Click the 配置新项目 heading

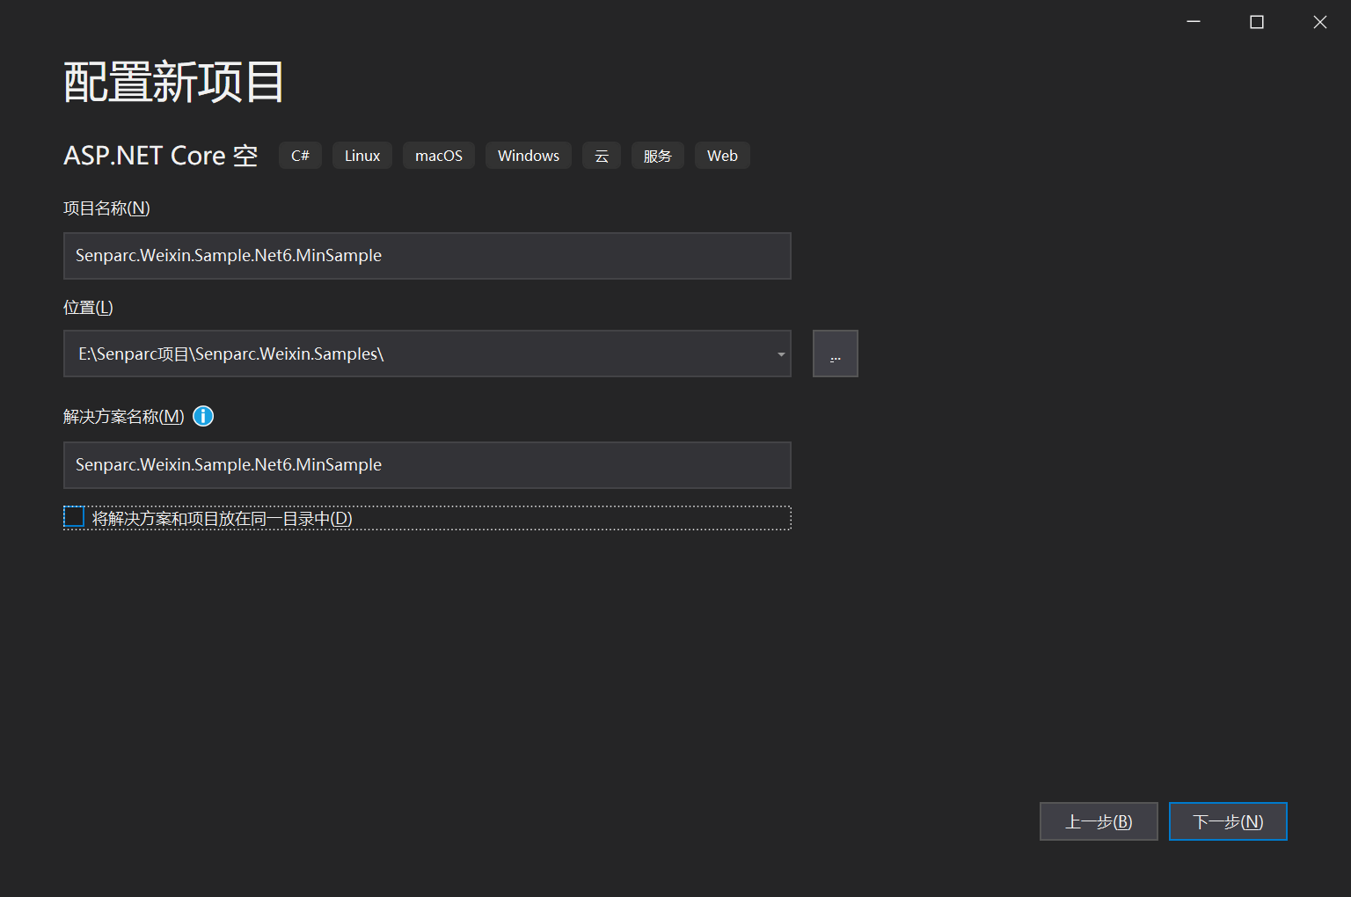coord(173,83)
